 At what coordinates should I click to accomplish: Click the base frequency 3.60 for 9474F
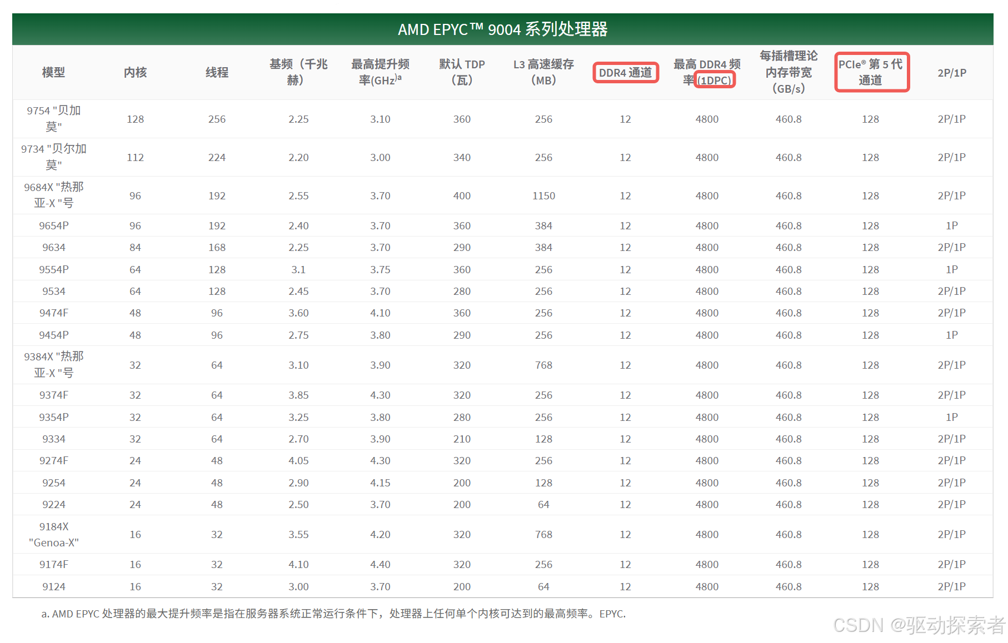click(298, 313)
